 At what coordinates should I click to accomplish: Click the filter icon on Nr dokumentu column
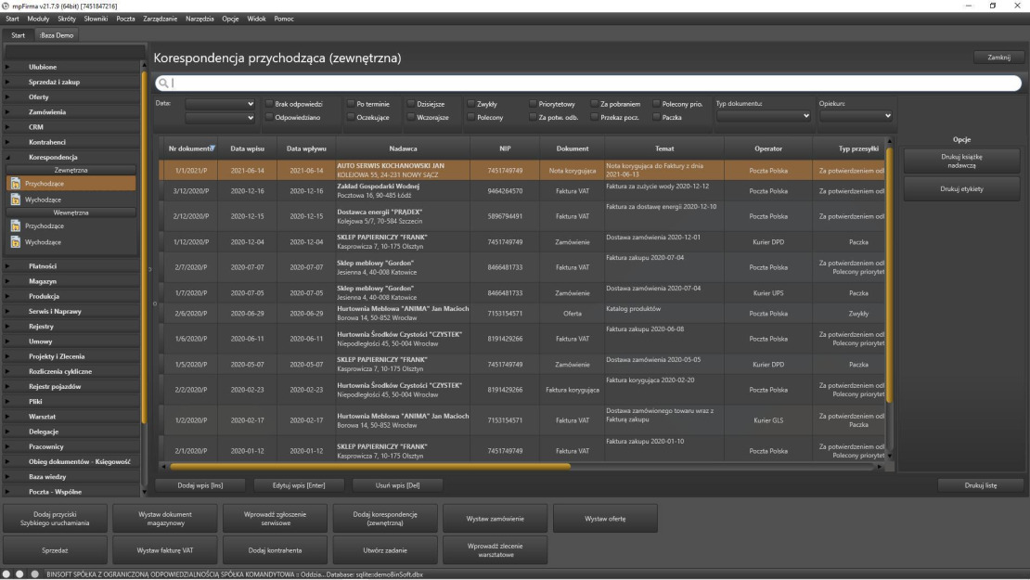click(212, 148)
